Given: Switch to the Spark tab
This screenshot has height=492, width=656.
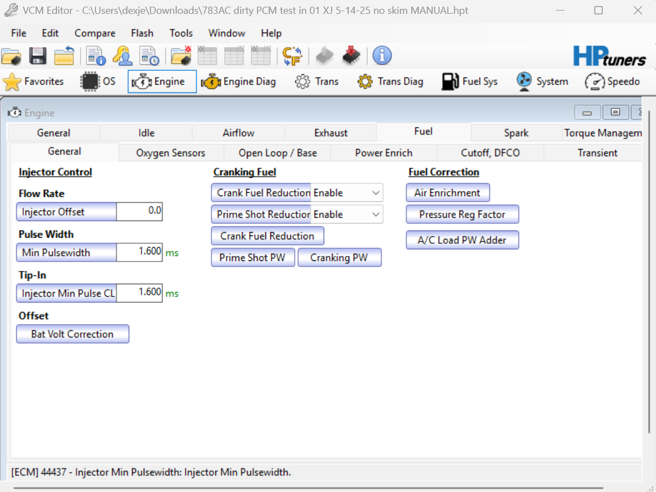Looking at the screenshot, I should click(x=516, y=133).
